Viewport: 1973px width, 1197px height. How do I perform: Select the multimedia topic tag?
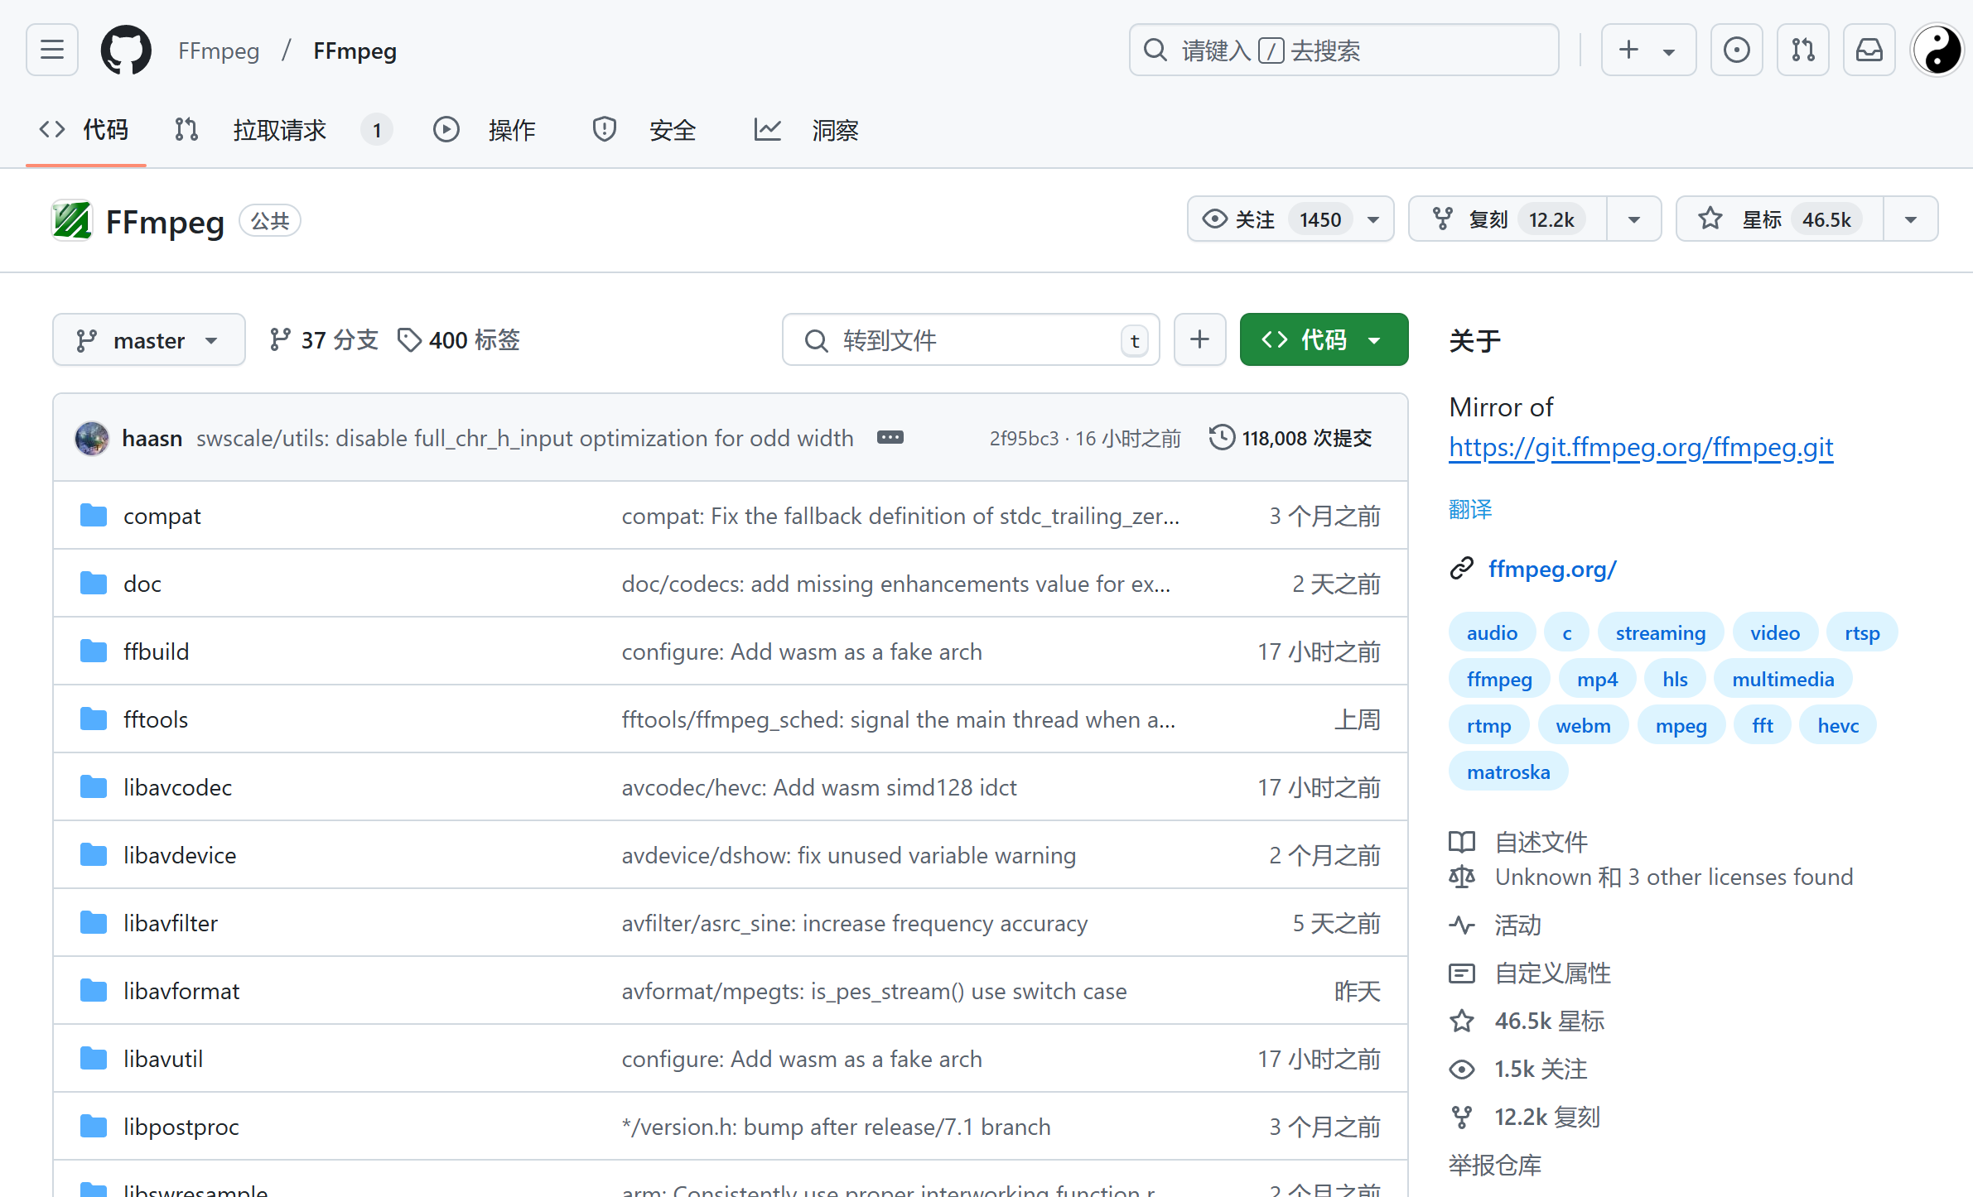click(x=1782, y=679)
